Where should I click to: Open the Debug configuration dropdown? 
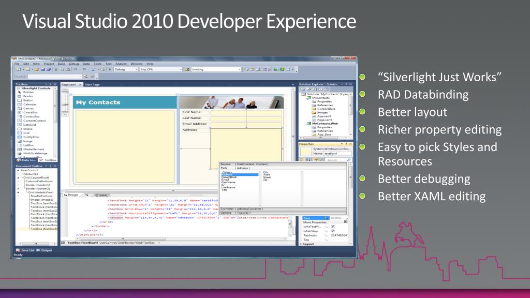(x=126, y=69)
